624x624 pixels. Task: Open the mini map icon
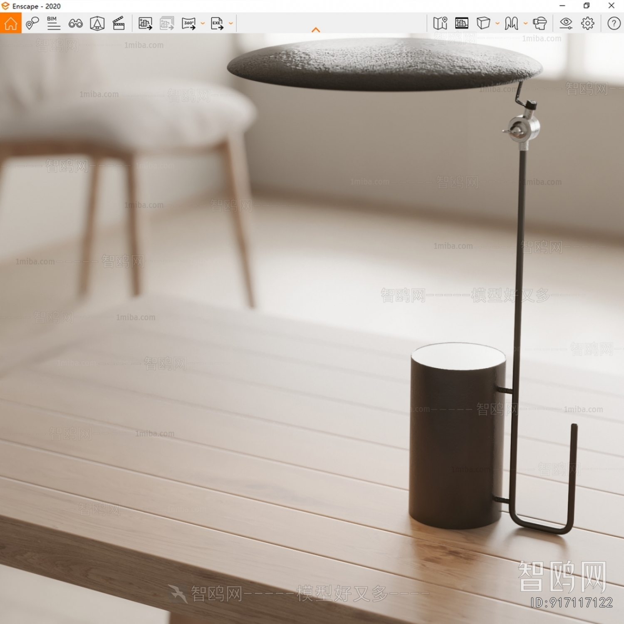[x=440, y=23]
